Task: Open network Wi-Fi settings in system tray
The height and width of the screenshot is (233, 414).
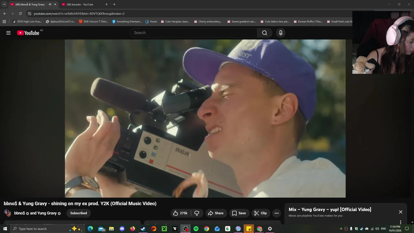Action: 372,229
